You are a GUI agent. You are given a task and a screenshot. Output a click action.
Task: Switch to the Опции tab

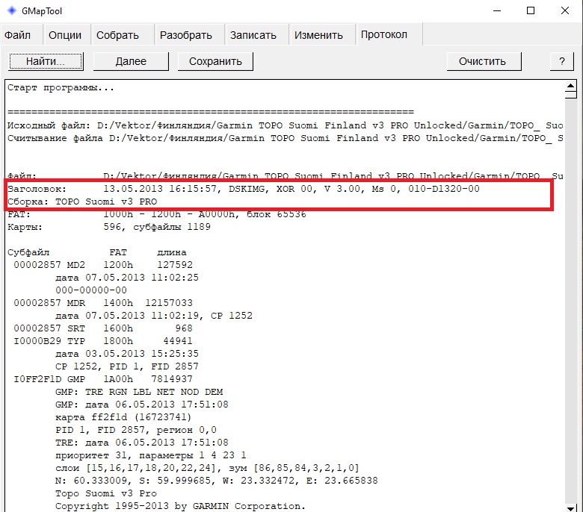pyautogui.click(x=65, y=35)
